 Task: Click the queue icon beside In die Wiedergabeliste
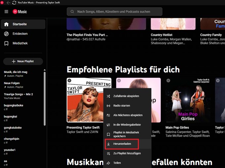tap(109, 125)
